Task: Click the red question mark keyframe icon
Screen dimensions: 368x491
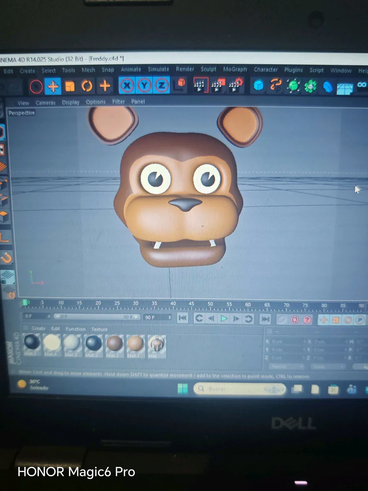Action: tap(307, 320)
